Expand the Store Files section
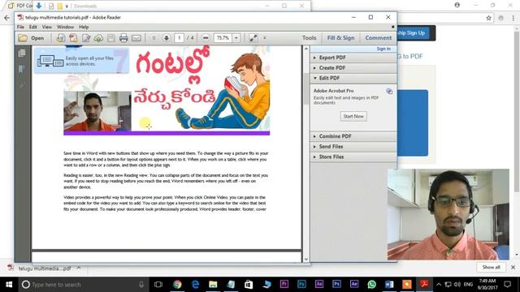 coord(353,157)
